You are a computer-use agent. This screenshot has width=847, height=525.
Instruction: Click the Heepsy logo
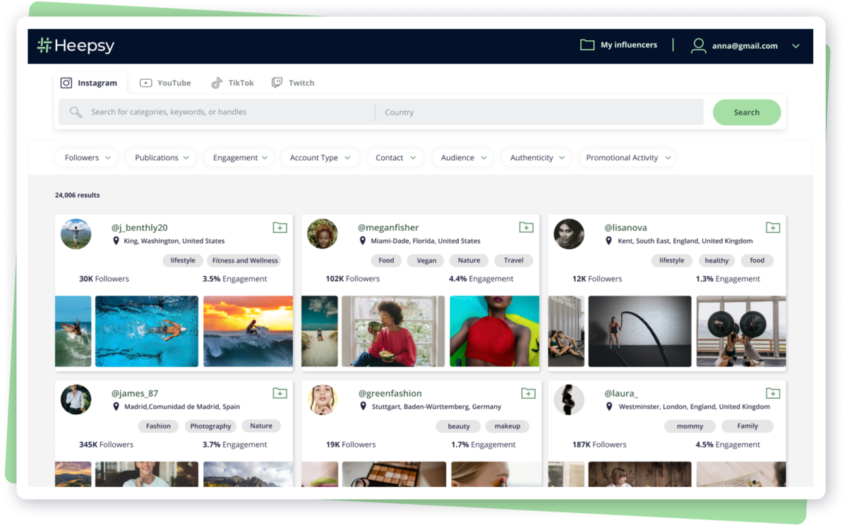point(76,46)
